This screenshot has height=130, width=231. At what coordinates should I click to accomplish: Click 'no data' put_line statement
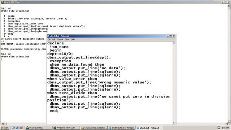coord(87,68)
